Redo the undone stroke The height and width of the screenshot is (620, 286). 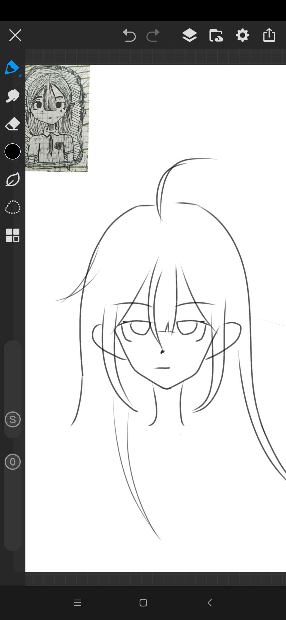pyautogui.click(x=153, y=35)
